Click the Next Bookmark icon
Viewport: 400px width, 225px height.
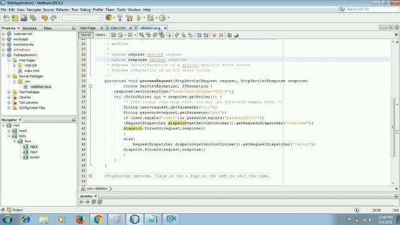184,35
